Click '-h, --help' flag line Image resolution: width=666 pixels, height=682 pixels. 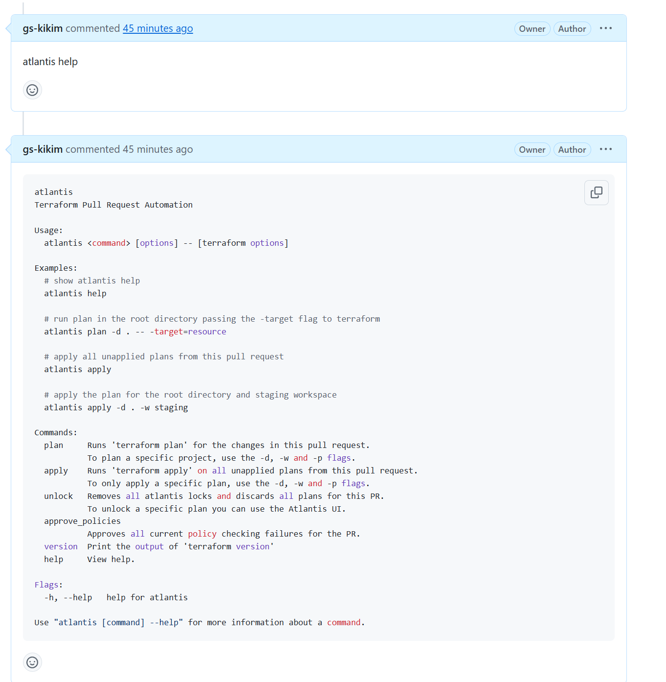116,597
